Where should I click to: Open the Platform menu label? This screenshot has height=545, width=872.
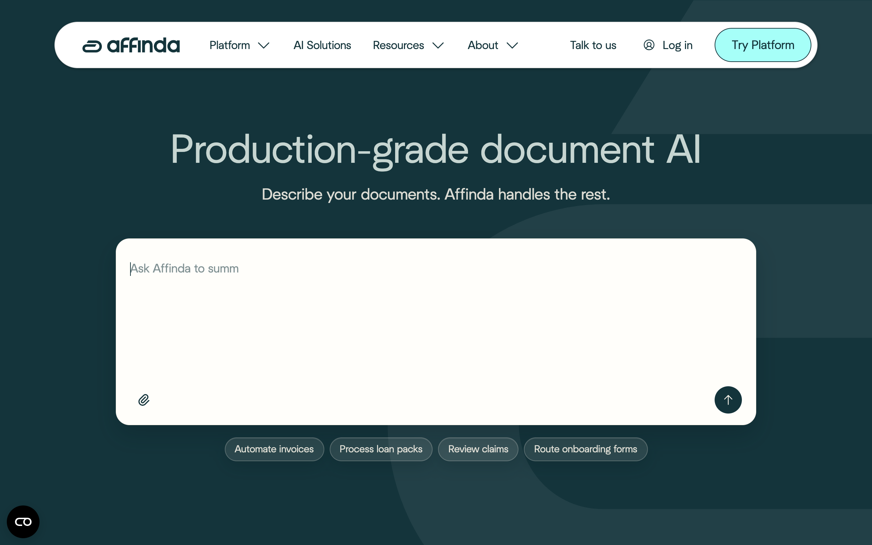[230, 45]
